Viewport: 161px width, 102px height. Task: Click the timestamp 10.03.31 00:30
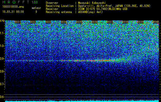tap(13, 12)
